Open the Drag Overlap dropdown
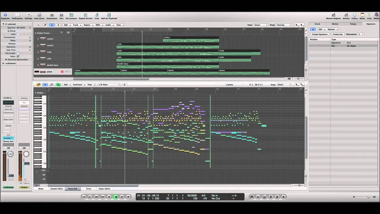 (284, 25)
